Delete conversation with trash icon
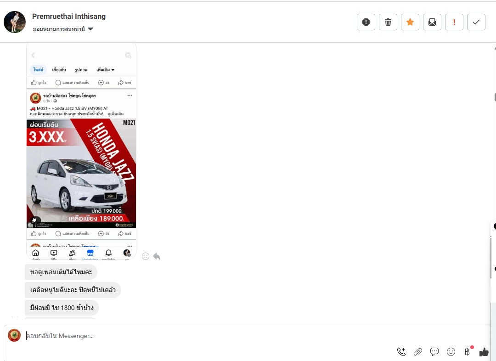This screenshot has width=496, height=361. coord(388,22)
